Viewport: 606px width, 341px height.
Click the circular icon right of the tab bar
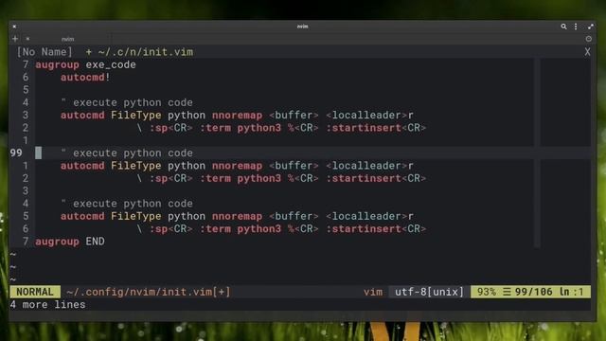[589, 39]
